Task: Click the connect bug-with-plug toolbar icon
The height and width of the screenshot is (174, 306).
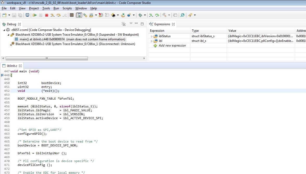Action: [x=85, y=15]
